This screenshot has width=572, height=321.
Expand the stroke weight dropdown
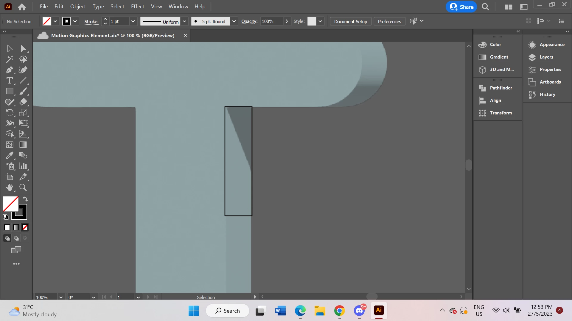click(x=133, y=21)
